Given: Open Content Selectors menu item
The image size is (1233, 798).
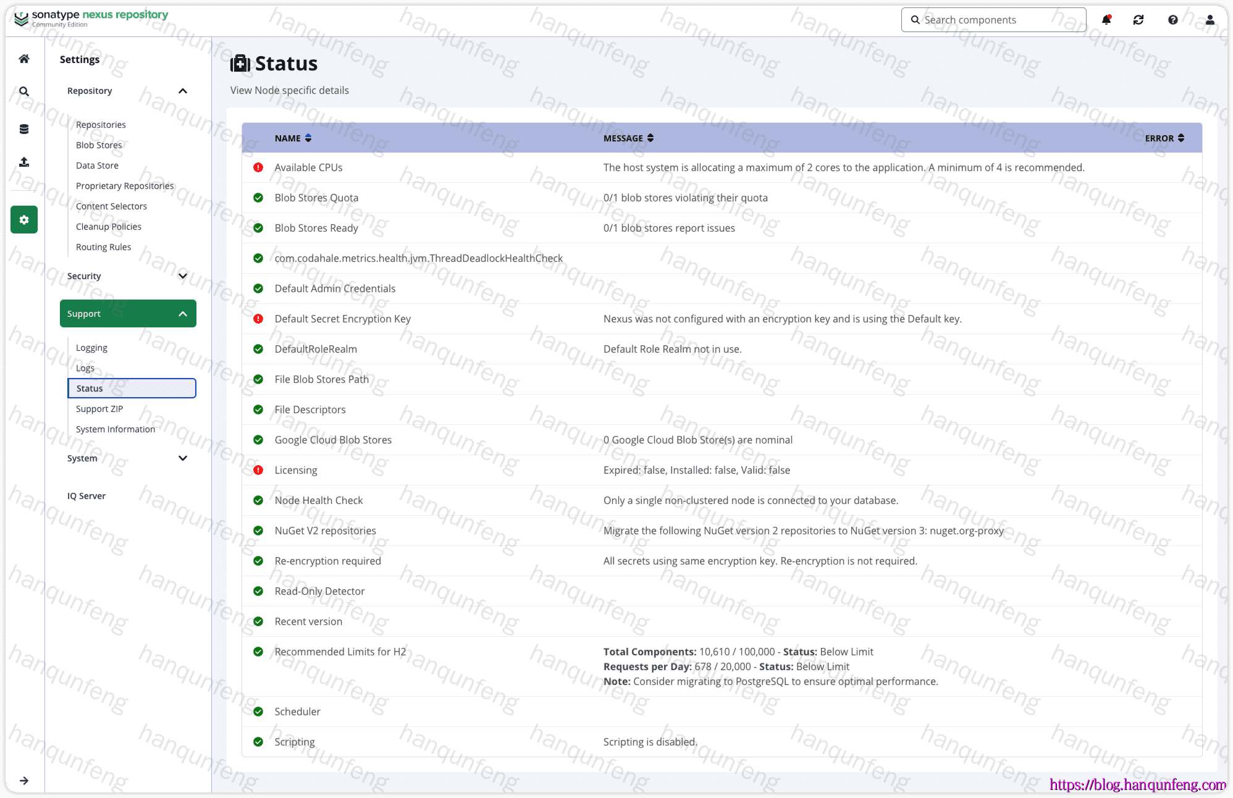Looking at the screenshot, I should point(111,206).
